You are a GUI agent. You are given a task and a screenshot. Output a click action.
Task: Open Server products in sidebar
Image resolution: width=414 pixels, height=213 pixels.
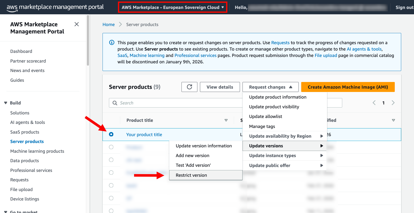(x=27, y=141)
